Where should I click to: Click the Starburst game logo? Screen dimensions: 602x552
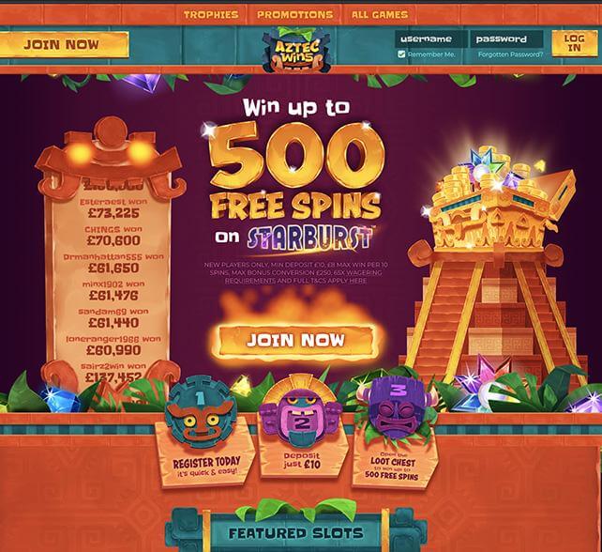pos(310,238)
